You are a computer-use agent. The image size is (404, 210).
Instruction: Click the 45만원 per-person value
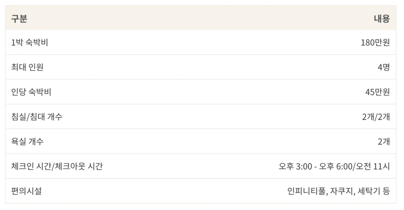click(x=378, y=92)
